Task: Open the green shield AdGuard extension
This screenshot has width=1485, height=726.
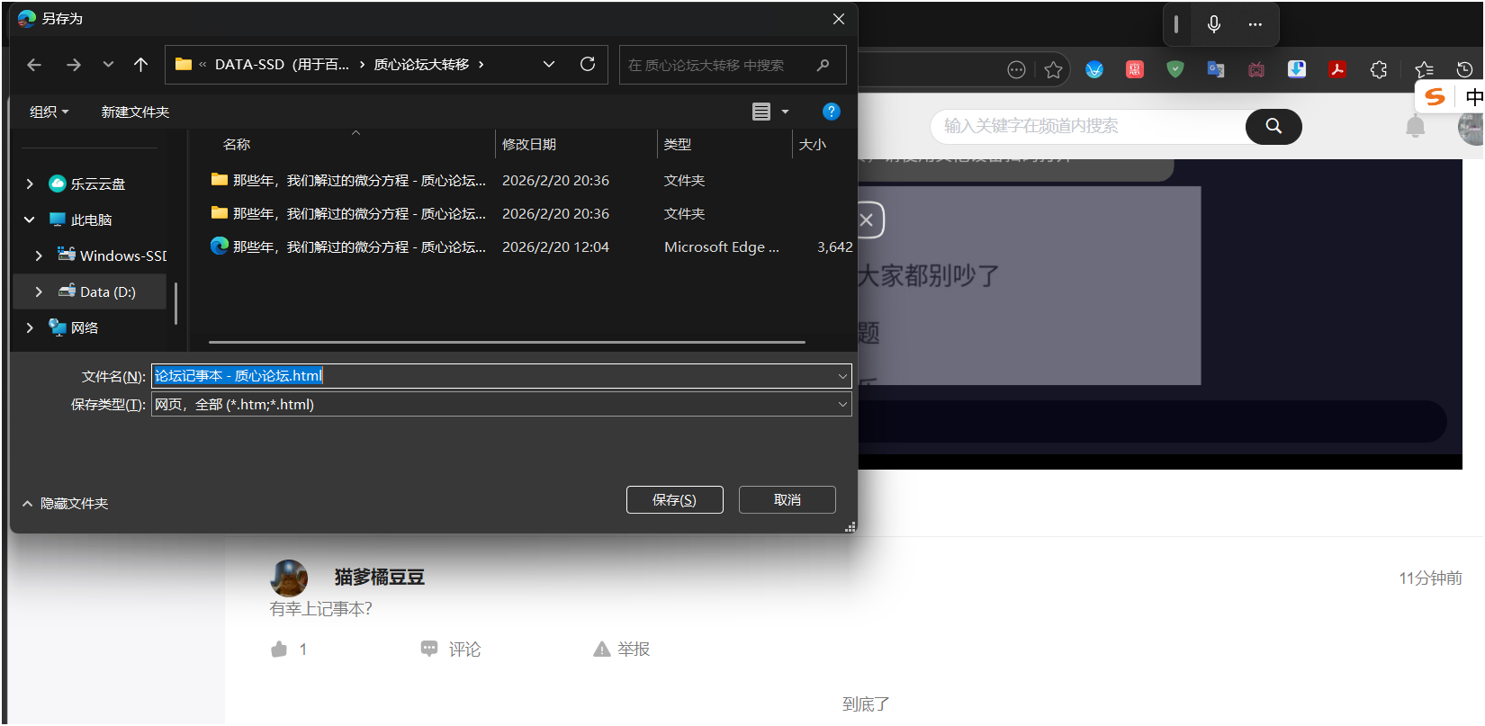Action: (x=1175, y=69)
